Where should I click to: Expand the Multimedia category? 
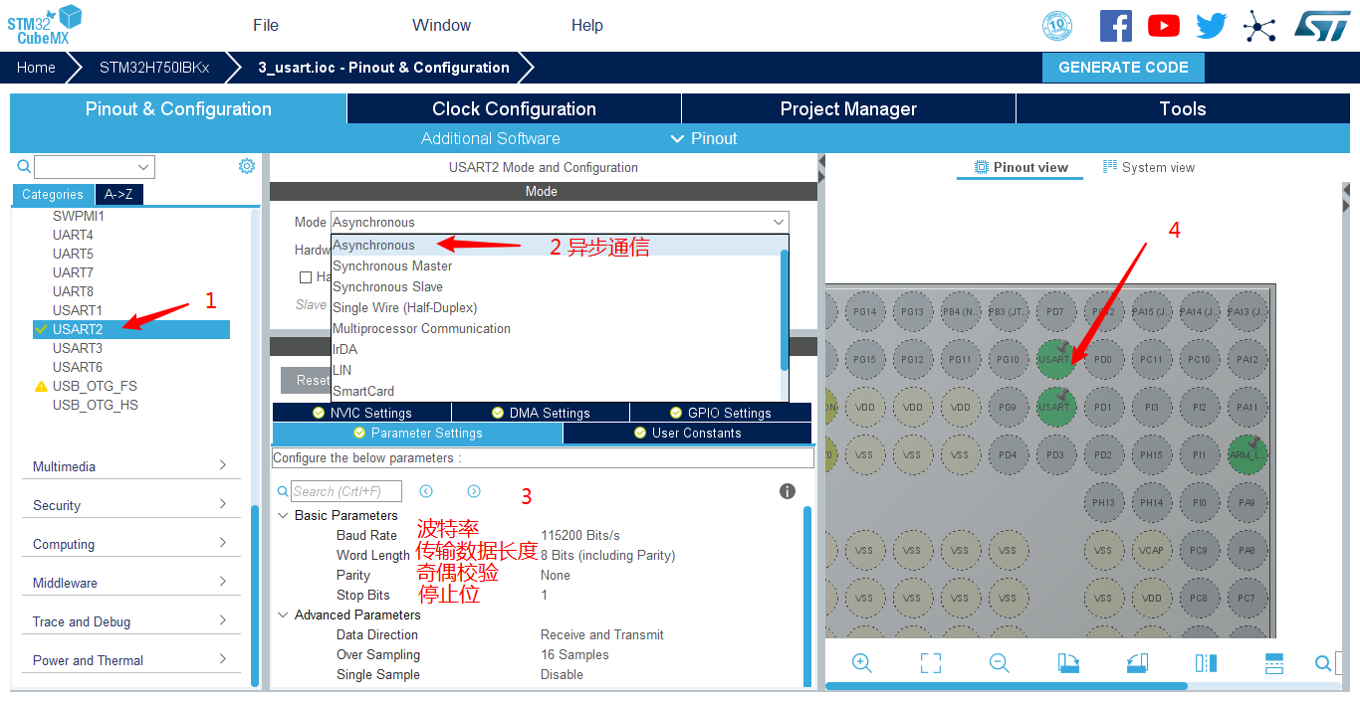[129, 466]
